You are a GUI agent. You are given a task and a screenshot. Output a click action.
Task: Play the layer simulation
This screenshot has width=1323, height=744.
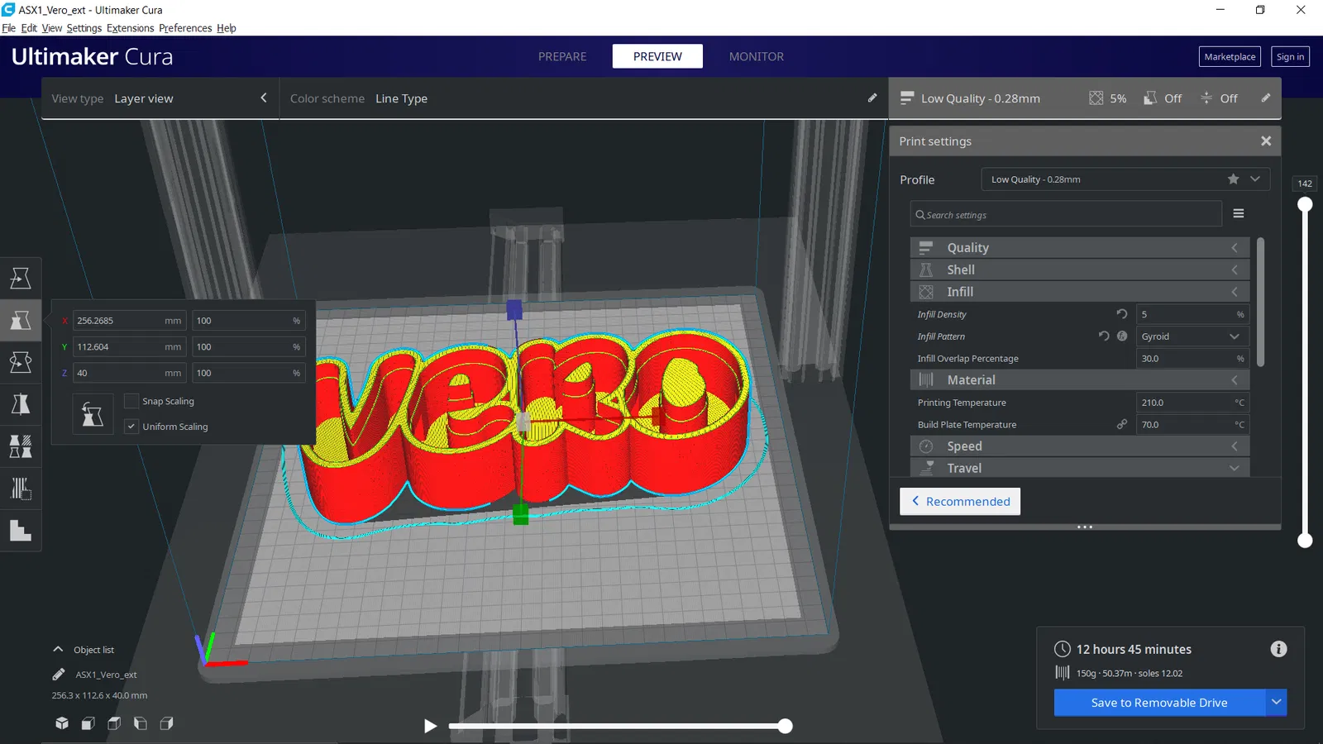coord(430,726)
